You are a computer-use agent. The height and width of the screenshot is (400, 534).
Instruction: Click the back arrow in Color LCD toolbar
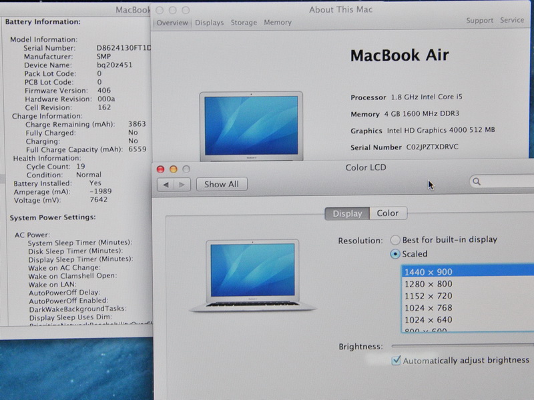(166, 185)
